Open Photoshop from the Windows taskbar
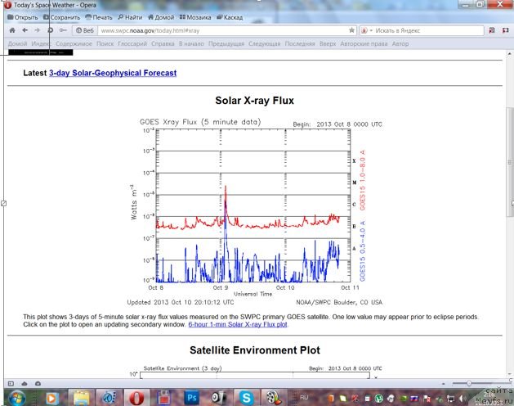The image size is (514, 406). (190, 397)
